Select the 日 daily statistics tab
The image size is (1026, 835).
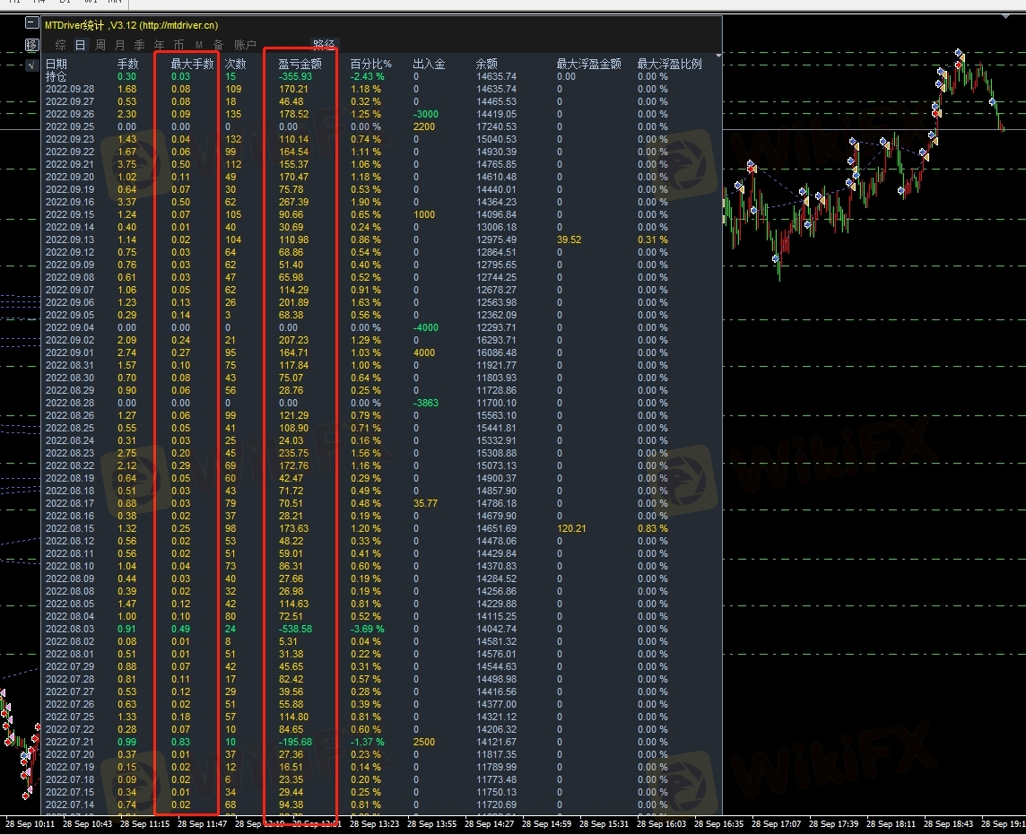80,45
